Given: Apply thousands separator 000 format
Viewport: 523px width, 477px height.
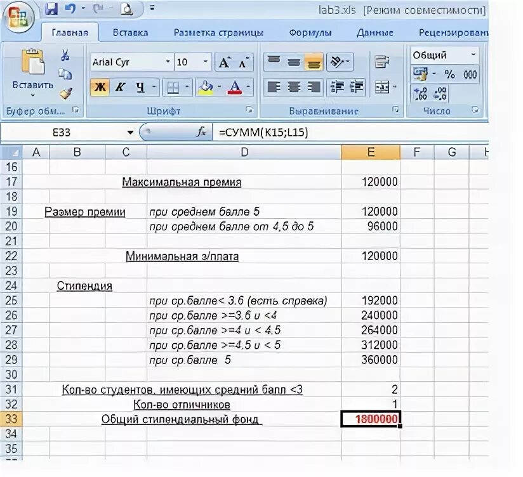Looking at the screenshot, I should click(x=470, y=74).
